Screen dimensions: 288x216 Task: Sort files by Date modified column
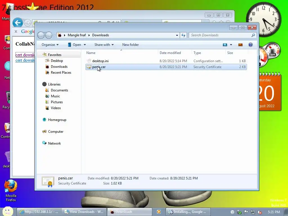174,53
